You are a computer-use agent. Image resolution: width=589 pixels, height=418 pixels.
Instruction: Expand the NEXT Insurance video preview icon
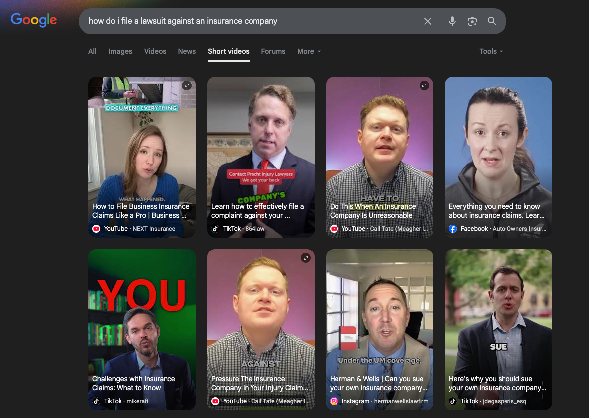click(187, 85)
